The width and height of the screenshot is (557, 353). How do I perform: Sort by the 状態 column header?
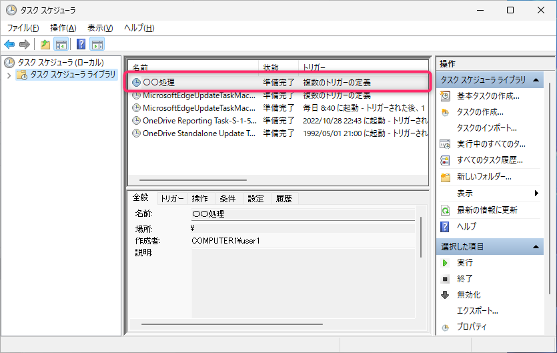pyautogui.click(x=279, y=67)
